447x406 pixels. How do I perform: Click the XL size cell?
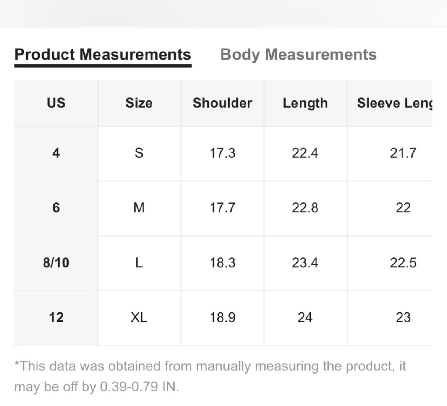pyautogui.click(x=139, y=317)
